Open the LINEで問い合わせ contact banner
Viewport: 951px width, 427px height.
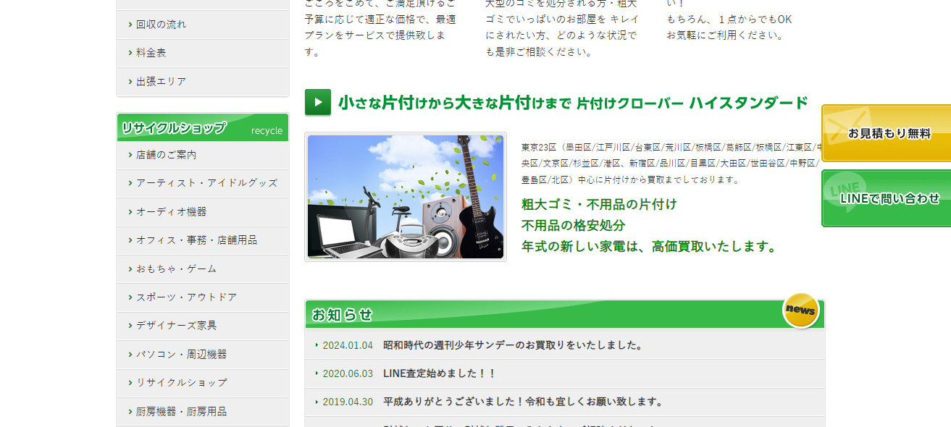tap(886, 198)
